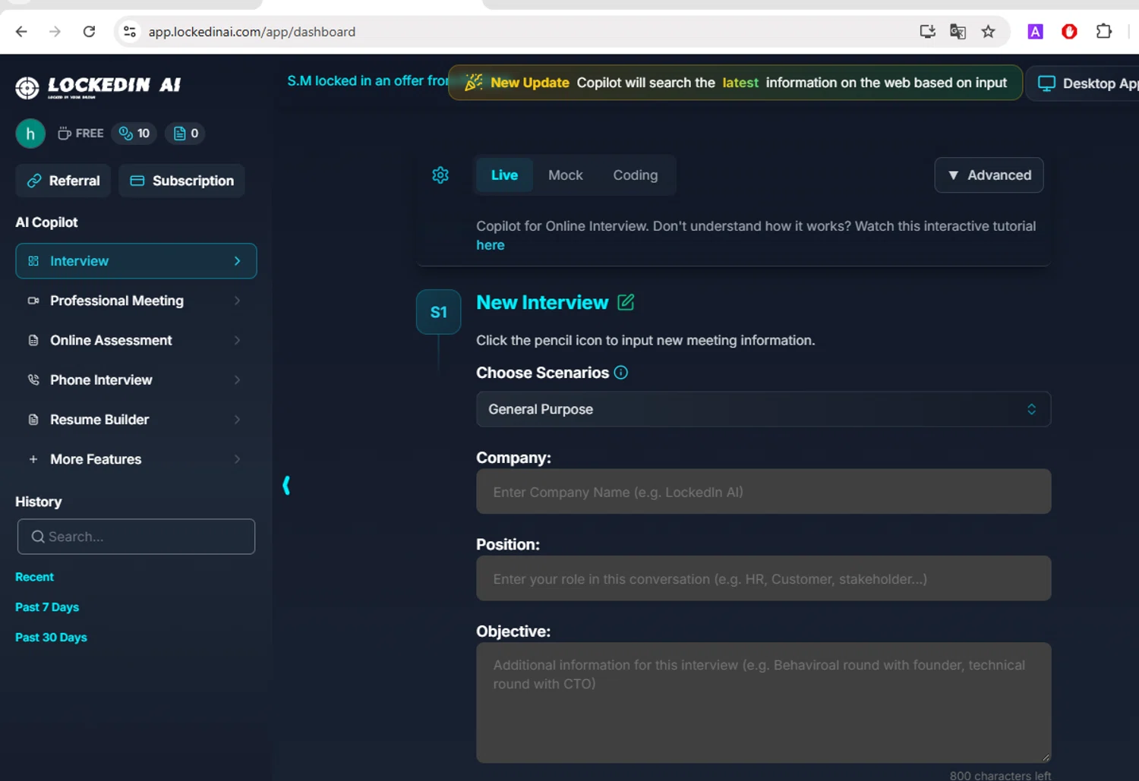Open the user avatar 'h'
Image resolution: width=1139 pixels, height=781 pixels.
[30, 134]
